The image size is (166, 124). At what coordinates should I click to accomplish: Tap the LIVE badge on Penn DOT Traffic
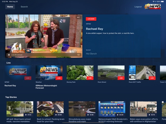tap(152, 78)
